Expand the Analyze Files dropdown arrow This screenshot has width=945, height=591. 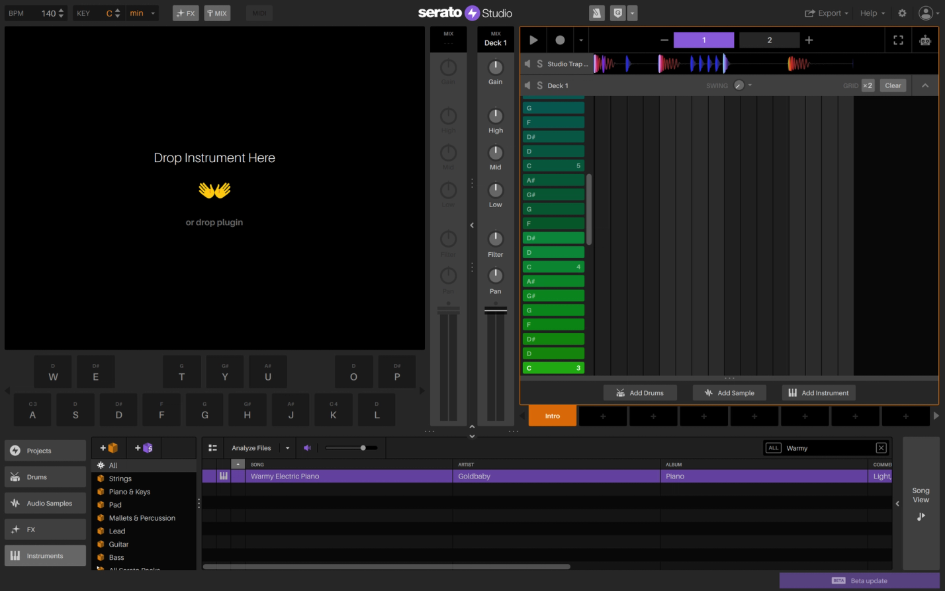pyautogui.click(x=288, y=448)
